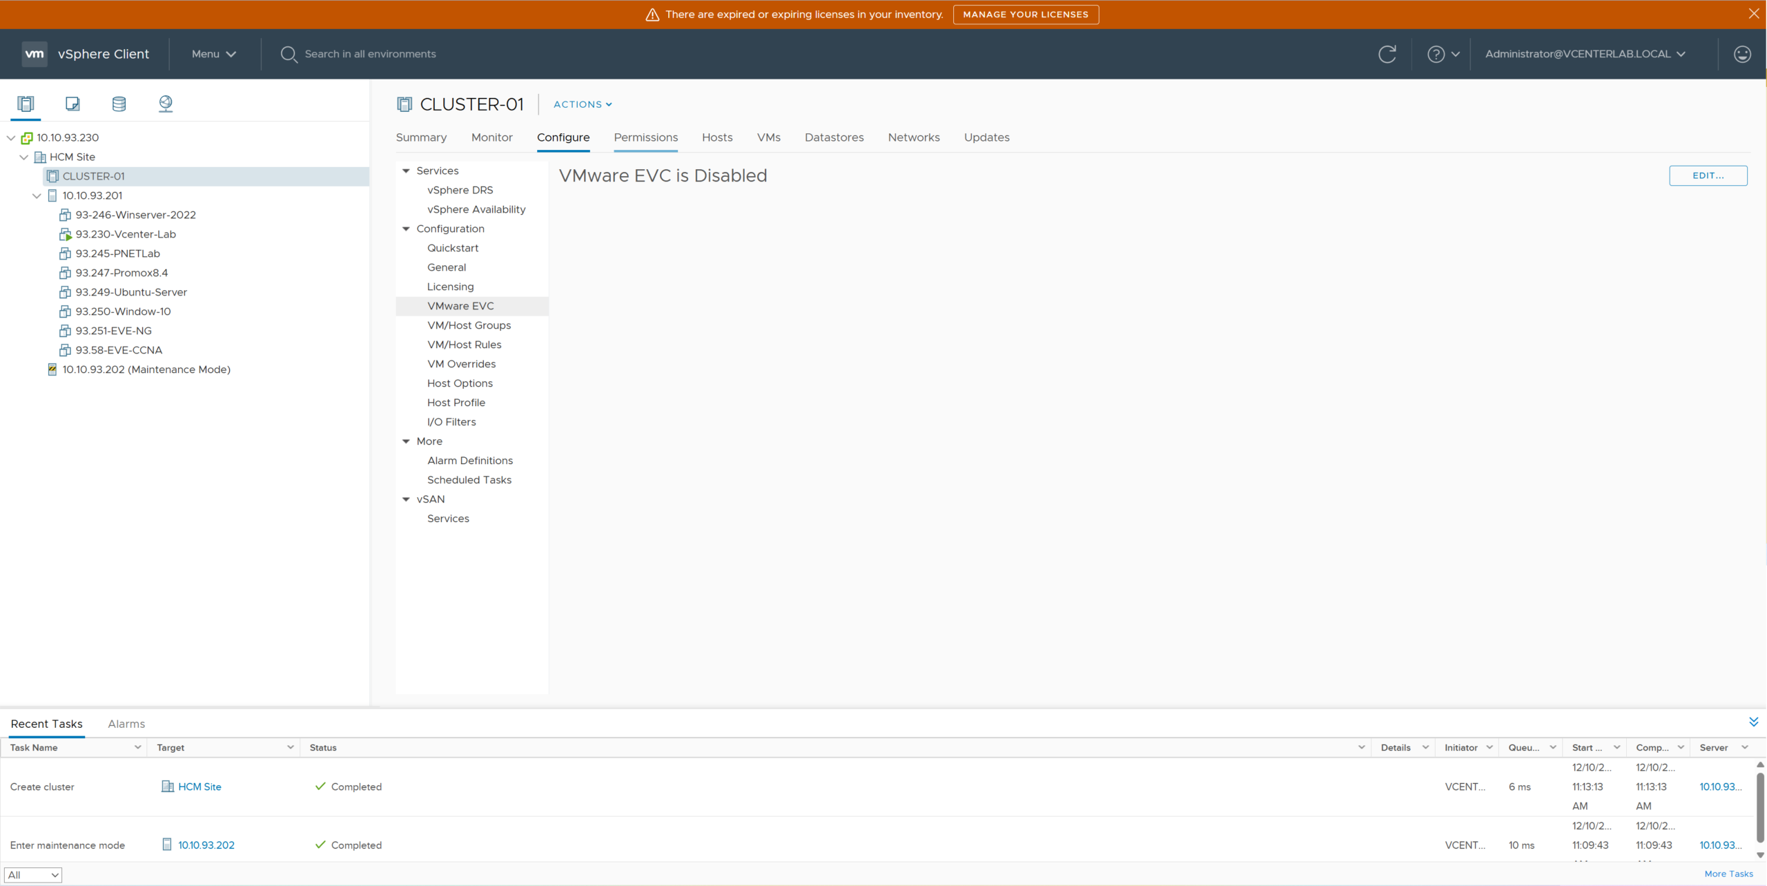Select 93.230-Vcenter-Lab virtual machine in tree
Image resolution: width=1767 pixels, height=886 pixels.
(x=126, y=234)
